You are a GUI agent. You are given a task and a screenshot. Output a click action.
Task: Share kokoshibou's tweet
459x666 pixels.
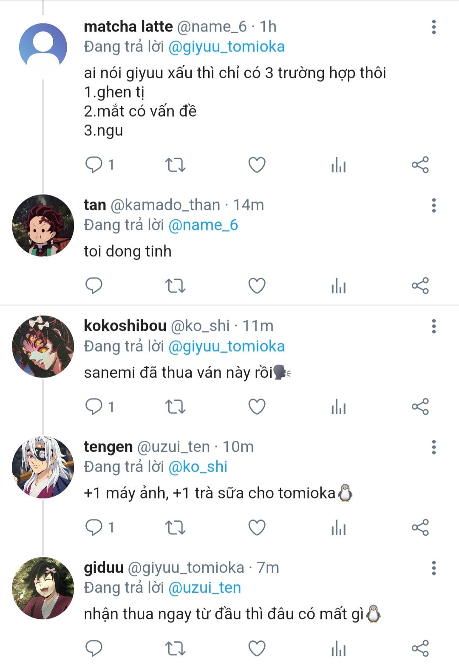(420, 407)
